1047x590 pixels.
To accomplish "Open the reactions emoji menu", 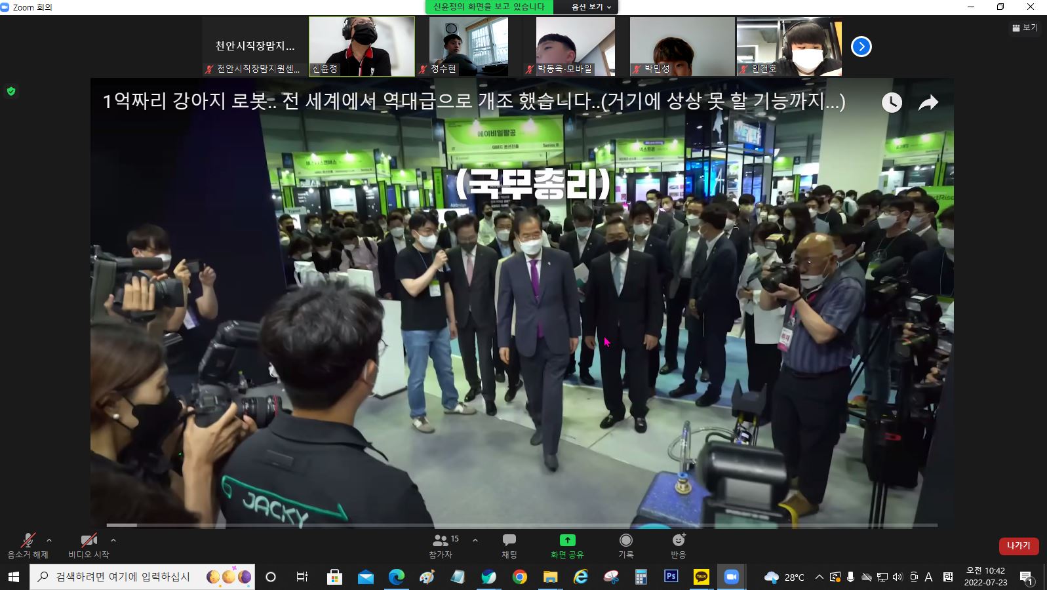I will click(x=679, y=541).
